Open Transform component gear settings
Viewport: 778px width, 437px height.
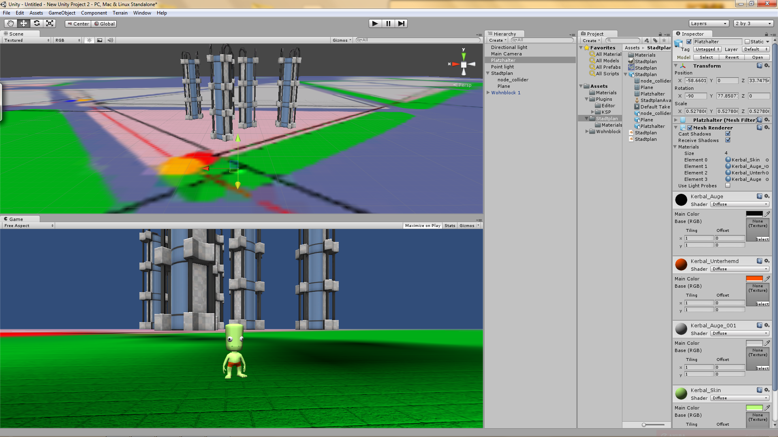coord(767,66)
